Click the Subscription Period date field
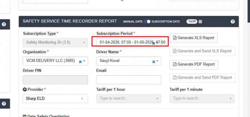This screenshot has height=117, width=250. pyautogui.click(x=129, y=42)
